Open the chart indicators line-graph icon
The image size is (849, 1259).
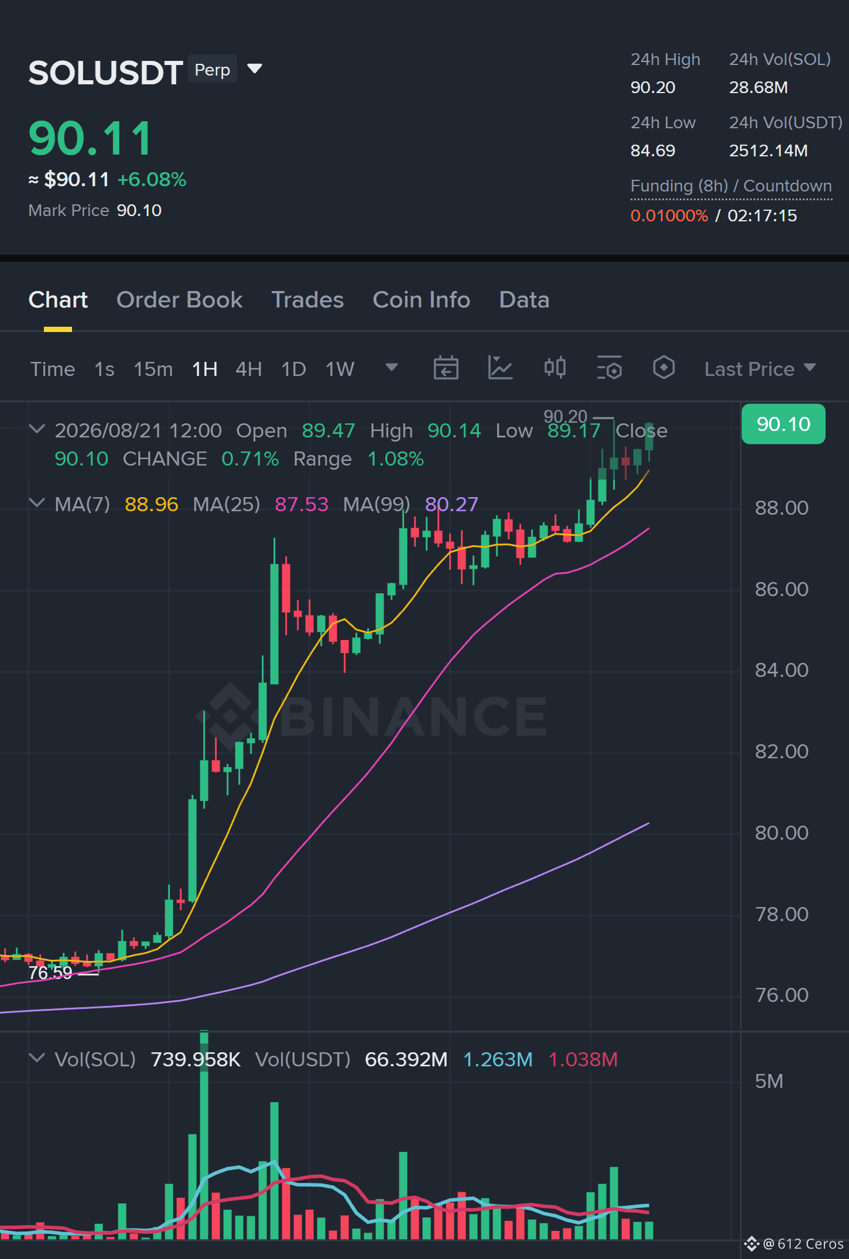click(500, 368)
